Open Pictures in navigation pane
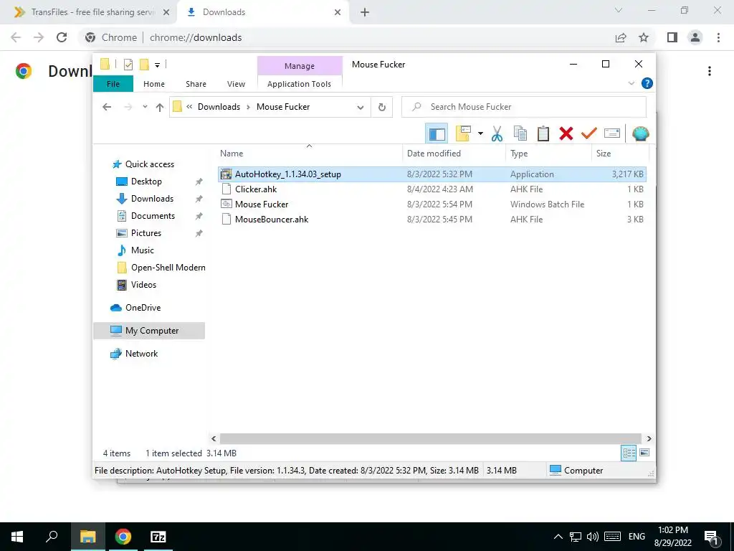The height and width of the screenshot is (551, 734). coord(146,233)
